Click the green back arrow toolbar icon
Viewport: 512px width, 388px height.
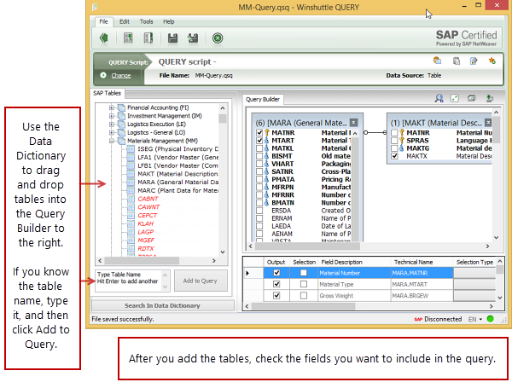pyautogui.click(x=104, y=38)
